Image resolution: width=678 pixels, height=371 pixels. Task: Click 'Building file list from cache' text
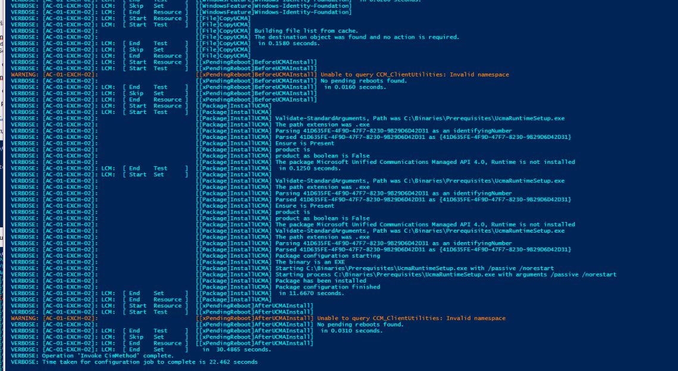point(306,31)
